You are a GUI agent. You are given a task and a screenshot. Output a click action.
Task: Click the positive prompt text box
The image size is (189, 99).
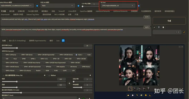[x=76, y=21]
